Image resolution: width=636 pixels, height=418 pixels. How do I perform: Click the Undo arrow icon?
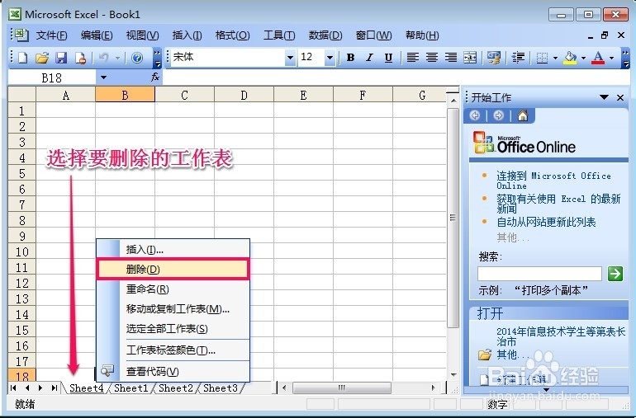click(x=104, y=58)
